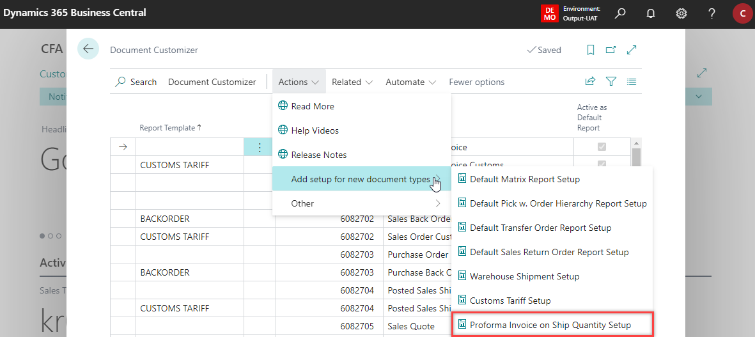Collapse the background notification bar chevron
755x337 pixels.
(x=699, y=97)
